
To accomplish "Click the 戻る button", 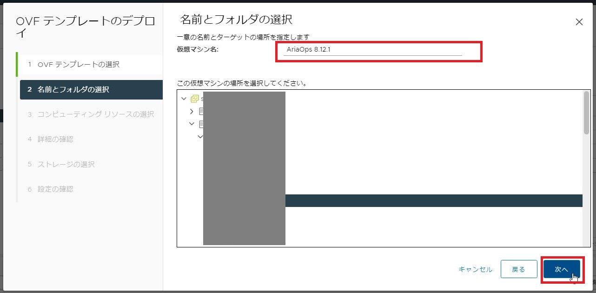I will tap(518, 269).
